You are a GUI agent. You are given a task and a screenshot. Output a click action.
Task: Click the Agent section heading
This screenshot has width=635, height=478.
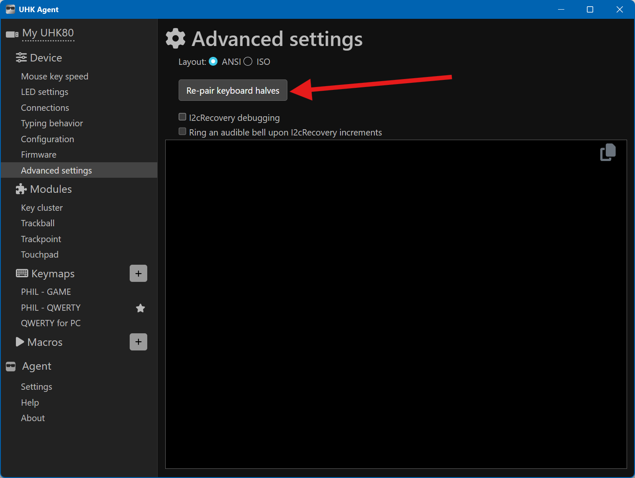coord(37,366)
